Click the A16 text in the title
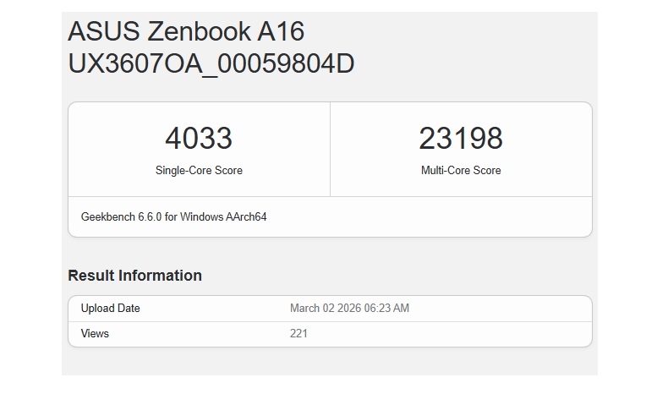The height and width of the screenshot is (394, 657). tap(282, 32)
